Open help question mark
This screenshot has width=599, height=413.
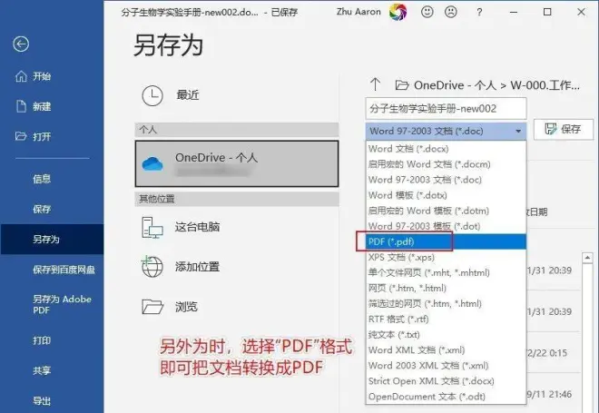(x=479, y=12)
